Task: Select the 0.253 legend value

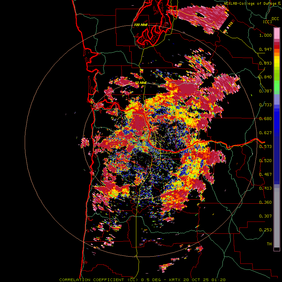Action: click(x=265, y=230)
